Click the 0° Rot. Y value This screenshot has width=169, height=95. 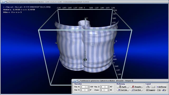tap(91, 90)
